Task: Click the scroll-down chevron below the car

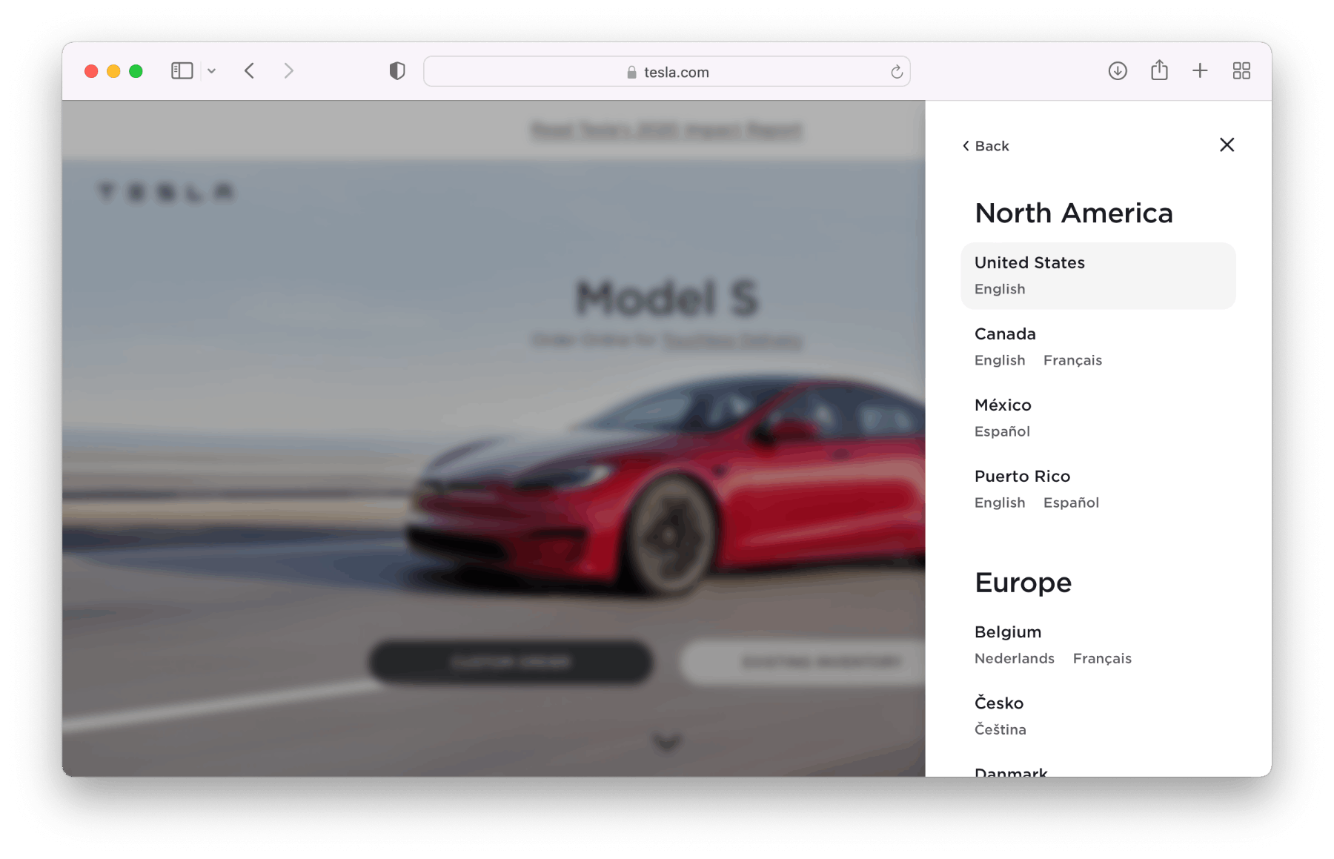Action: 667,741
